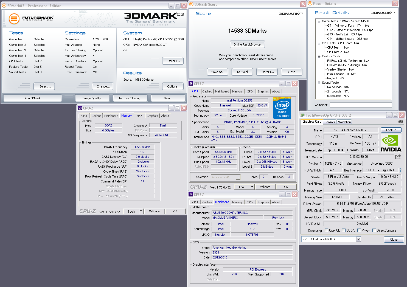Click the Bus Interface question mark icon
This screenshot has height=287, width=407.
click(400, 170)
